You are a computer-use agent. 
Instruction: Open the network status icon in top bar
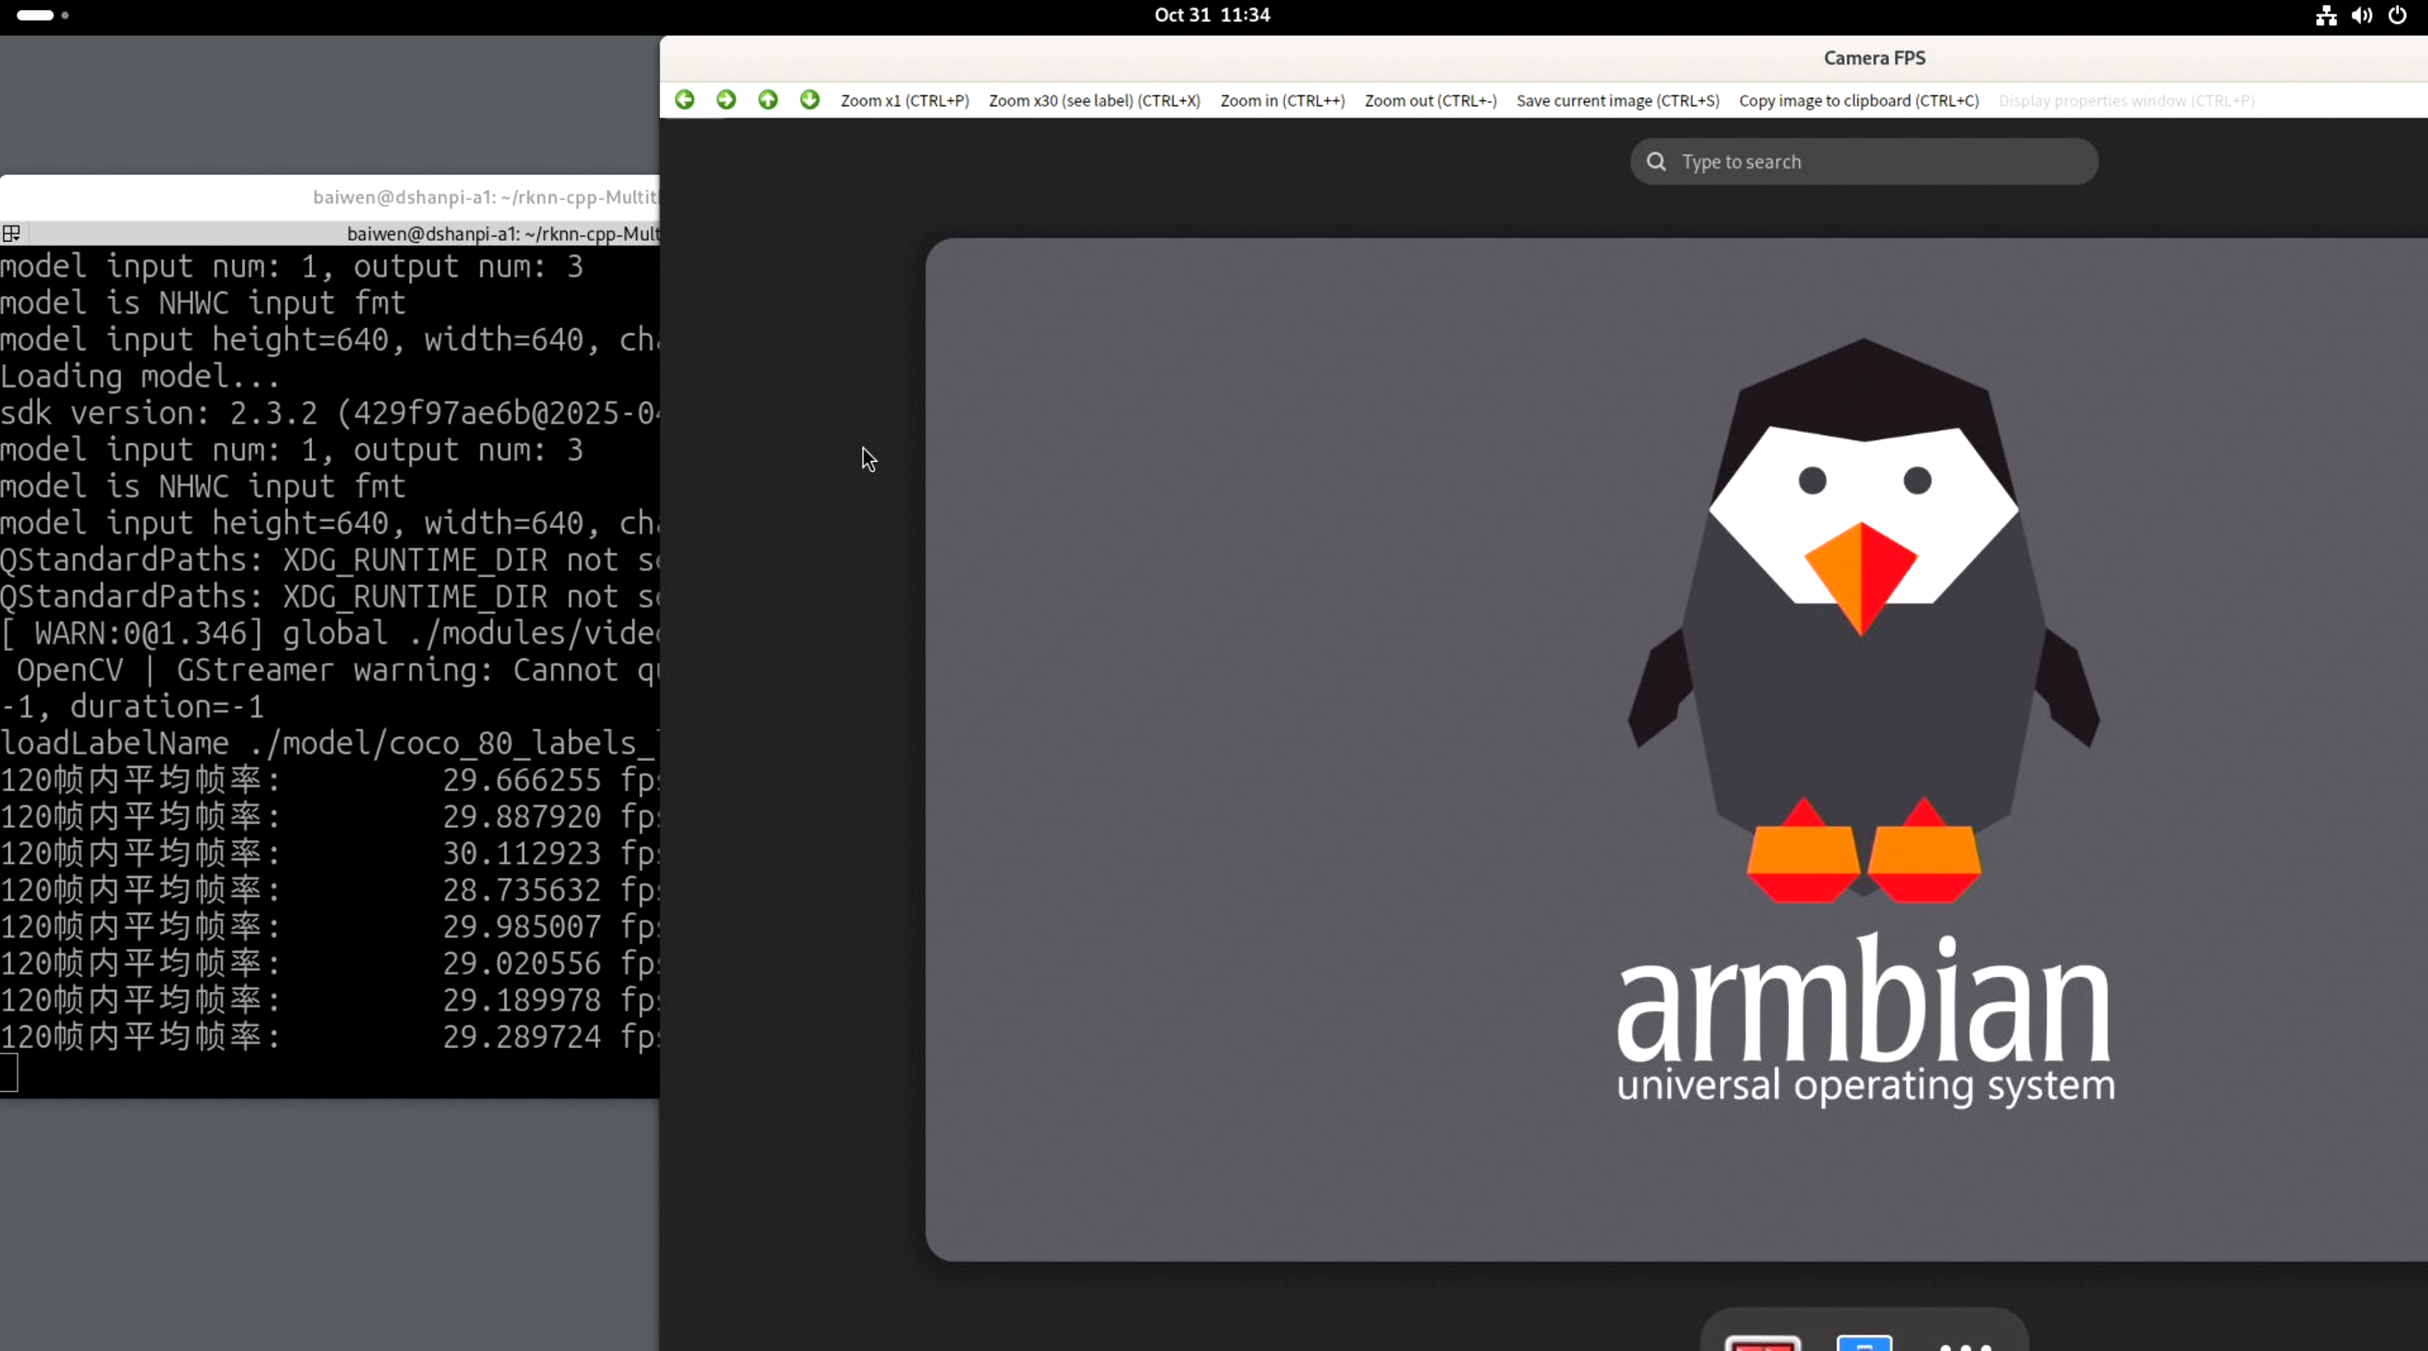pos(2326,15)
